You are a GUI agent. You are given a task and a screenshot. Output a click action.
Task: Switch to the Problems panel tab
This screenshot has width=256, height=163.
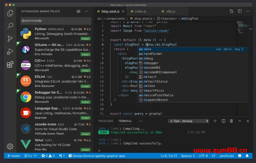coord(106,121)
